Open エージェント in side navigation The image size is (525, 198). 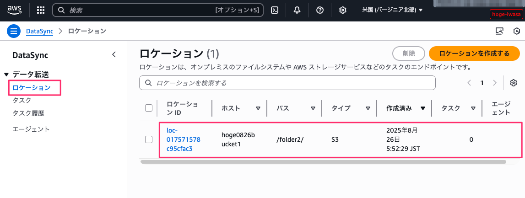coord(31,129)
